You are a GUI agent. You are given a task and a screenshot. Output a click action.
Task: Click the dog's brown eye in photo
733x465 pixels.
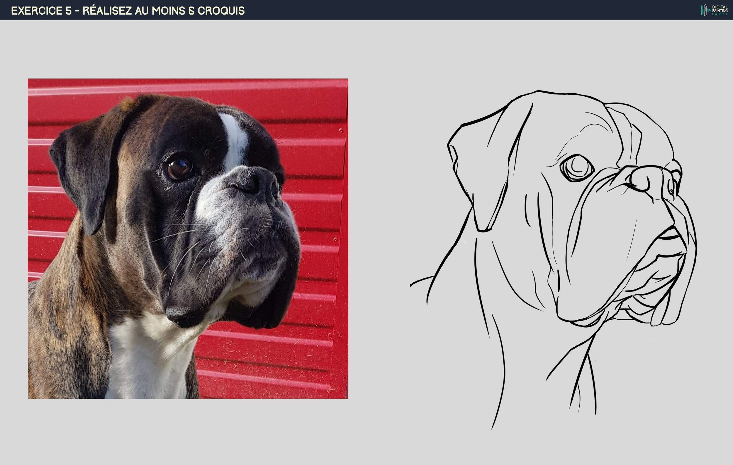point(180,169)
